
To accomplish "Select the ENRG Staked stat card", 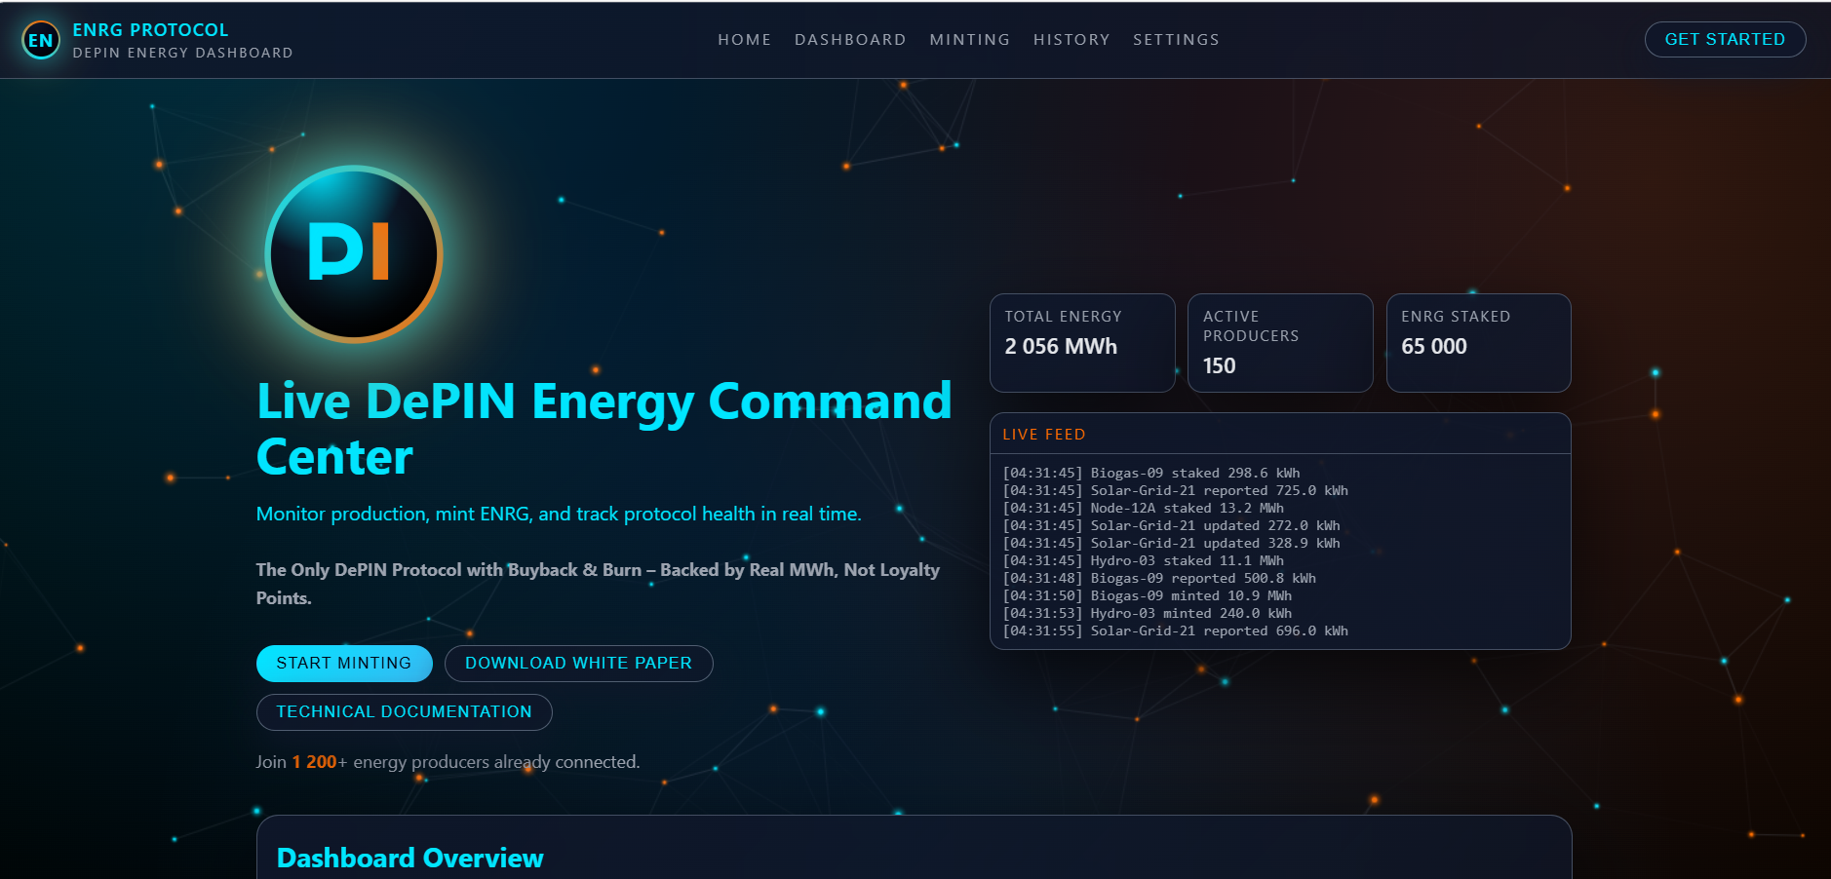I will coord(1479,343).
